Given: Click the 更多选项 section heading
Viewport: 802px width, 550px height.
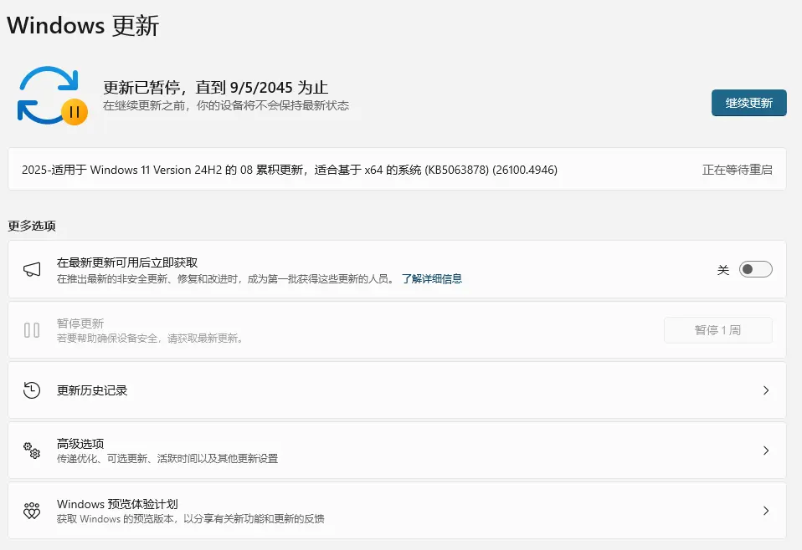Looking at the screenshot, I should (x=32, y=226).
